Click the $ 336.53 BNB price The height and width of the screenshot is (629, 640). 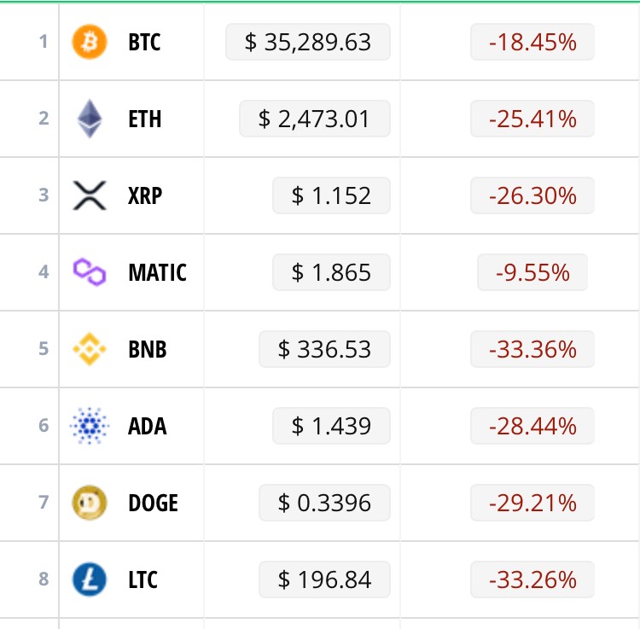point(324,349)
